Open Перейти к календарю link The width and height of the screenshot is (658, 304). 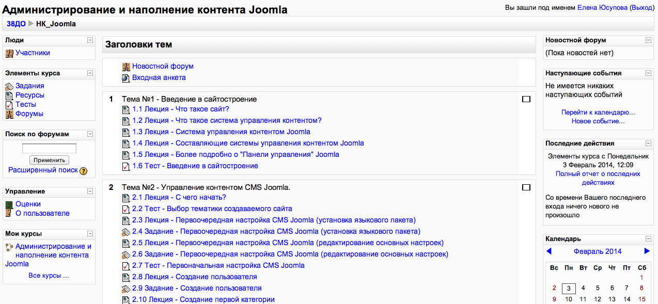[x=598, y=112]
